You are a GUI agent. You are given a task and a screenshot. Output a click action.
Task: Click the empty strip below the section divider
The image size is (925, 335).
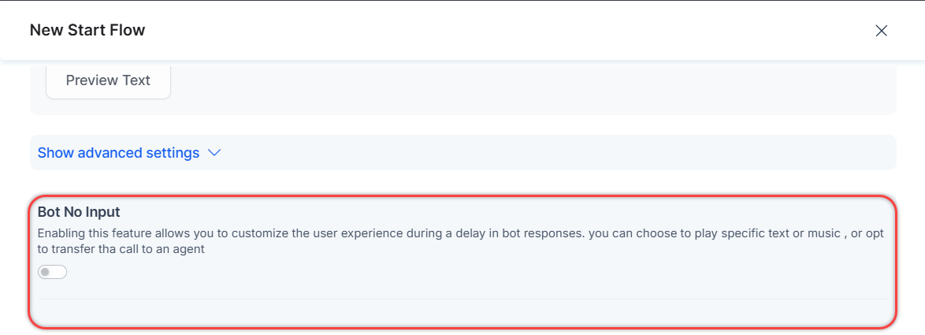point(462,313)
